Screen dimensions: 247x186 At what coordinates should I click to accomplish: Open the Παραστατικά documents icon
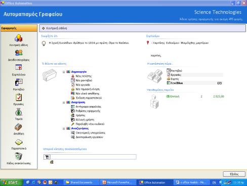[x=19, y=142]
